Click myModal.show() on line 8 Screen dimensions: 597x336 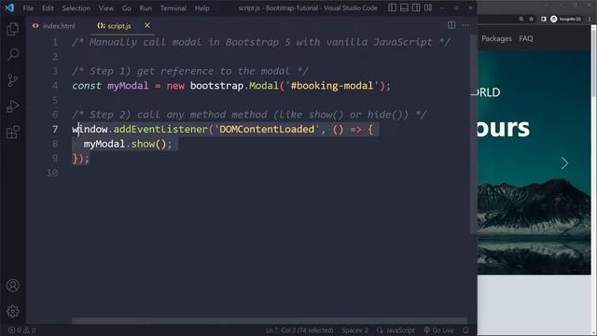coord(128,144)
